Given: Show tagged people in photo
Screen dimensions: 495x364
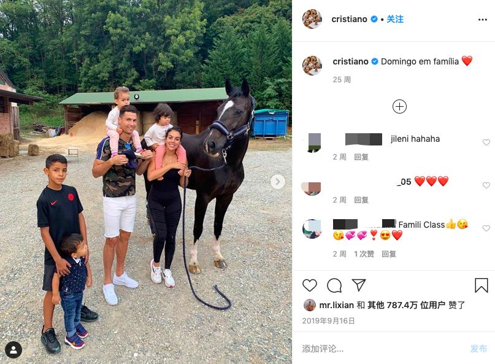Looking at the screenshot, I should (13, 350).
